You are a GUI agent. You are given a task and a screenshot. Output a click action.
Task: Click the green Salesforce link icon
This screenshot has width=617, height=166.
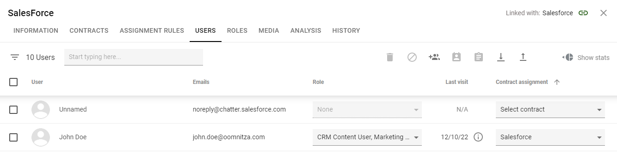583,13
